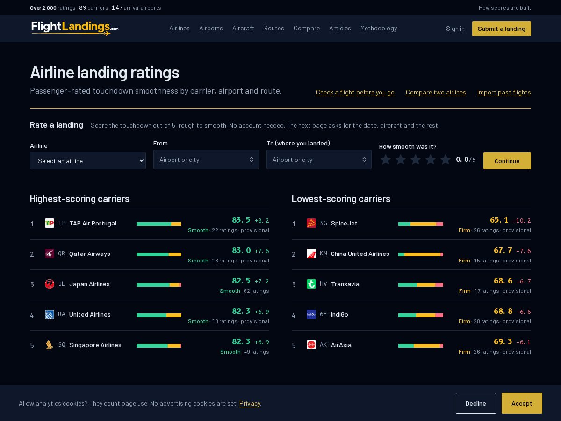Open How scores are built link
Viewport: 561px width, 421px height.
point(505,8)
